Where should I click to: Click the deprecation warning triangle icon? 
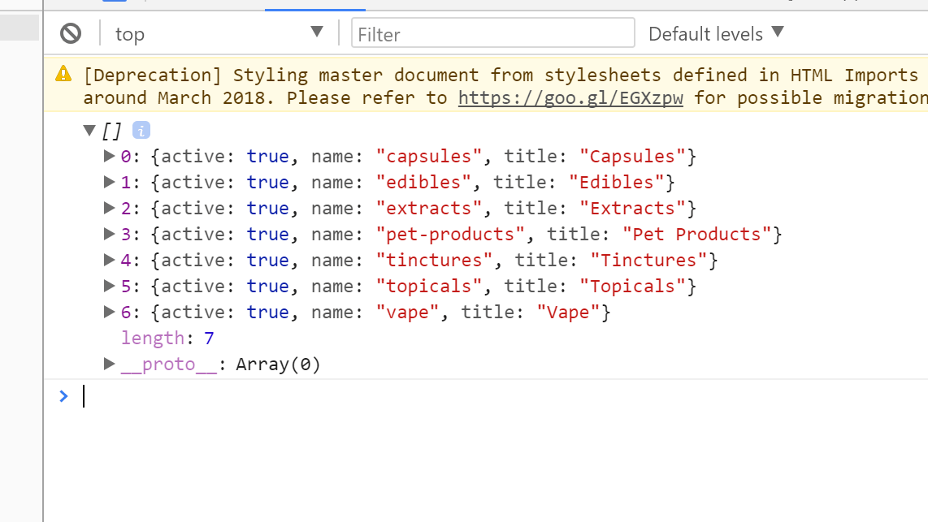pyautogui.click(x=63, y=74)
